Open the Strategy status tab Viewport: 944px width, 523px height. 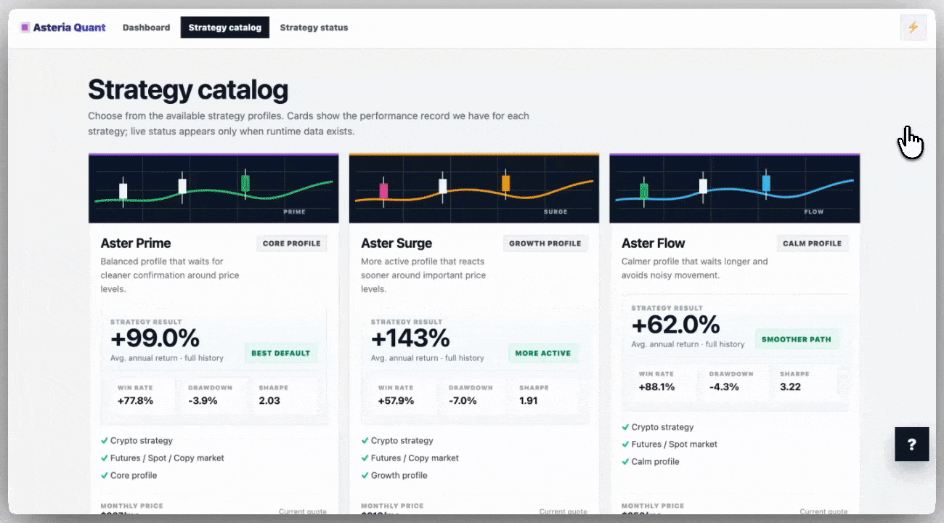tap(314, 28)
